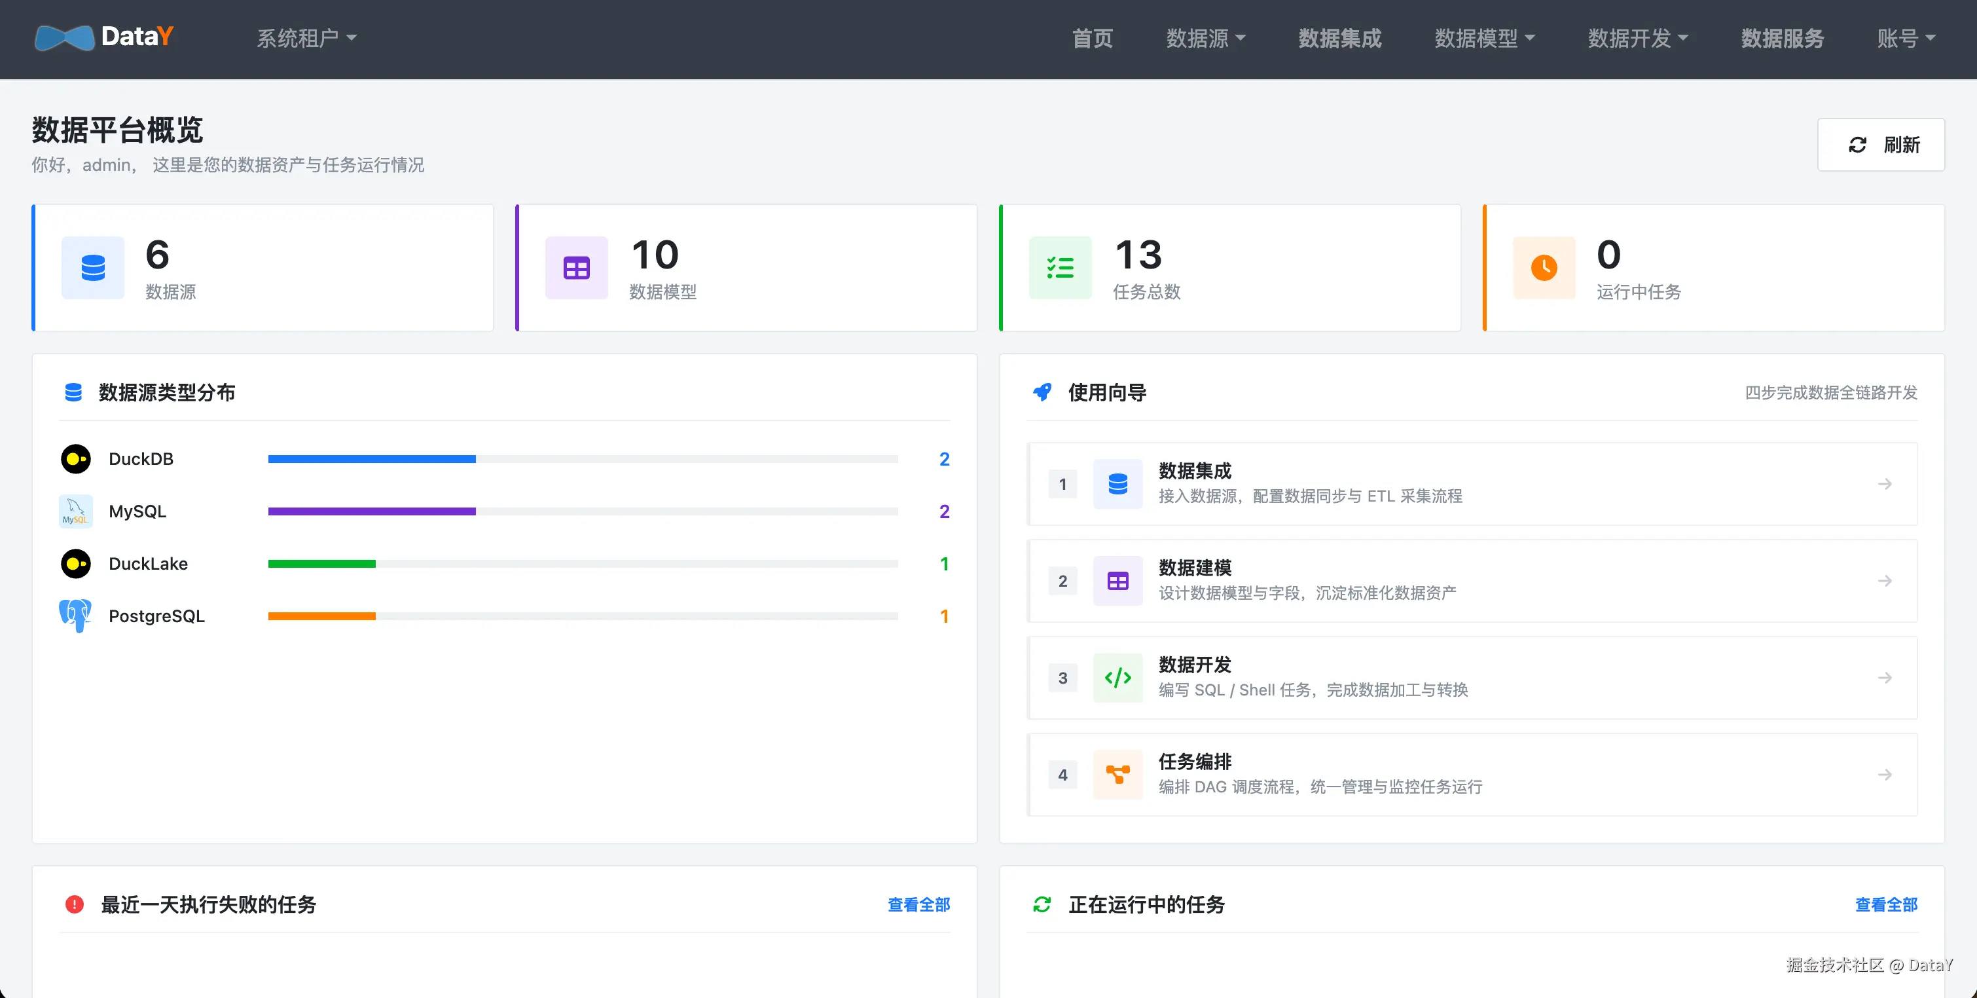The width and height of the screenshot is (1977, 998).
Task: Click the purple table icon in 数据模型 card
Action: pyautogui.click(x=576, y=267)
